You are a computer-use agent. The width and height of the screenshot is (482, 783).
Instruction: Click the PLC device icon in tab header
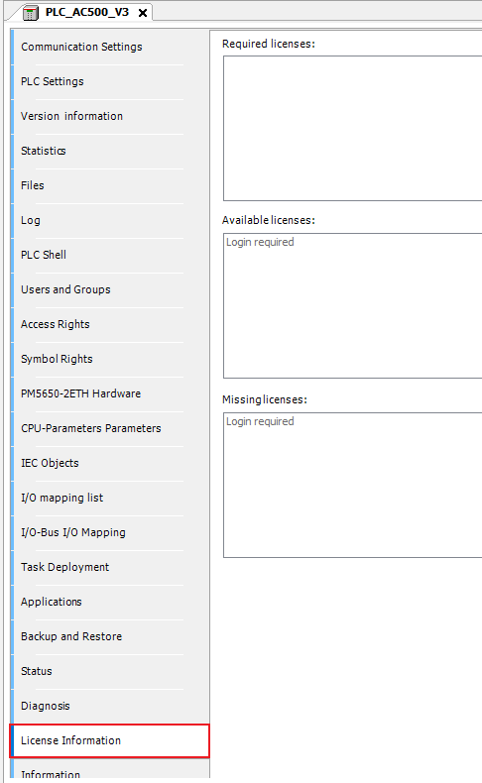[x=31, y=13]
